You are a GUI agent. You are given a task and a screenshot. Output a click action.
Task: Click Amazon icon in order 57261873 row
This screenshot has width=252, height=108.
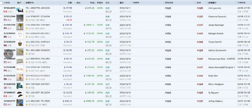[x=27, y=12]
